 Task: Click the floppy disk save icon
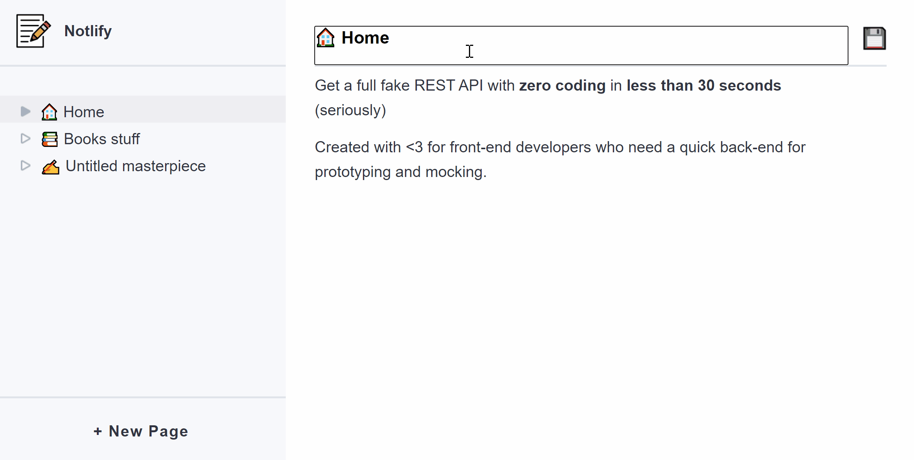(x=874, y=38)
